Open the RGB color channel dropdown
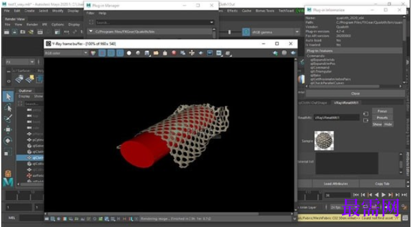411x227 pixels. (66, 53)
